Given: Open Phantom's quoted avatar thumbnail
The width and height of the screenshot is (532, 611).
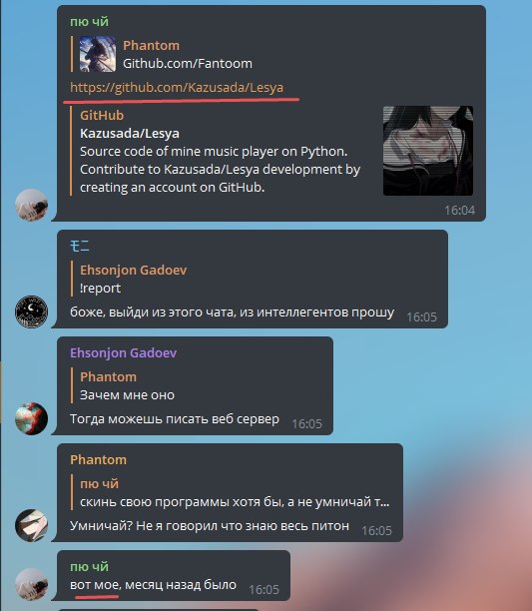Looking at the screenshot, I should click(x=98, y=54).
